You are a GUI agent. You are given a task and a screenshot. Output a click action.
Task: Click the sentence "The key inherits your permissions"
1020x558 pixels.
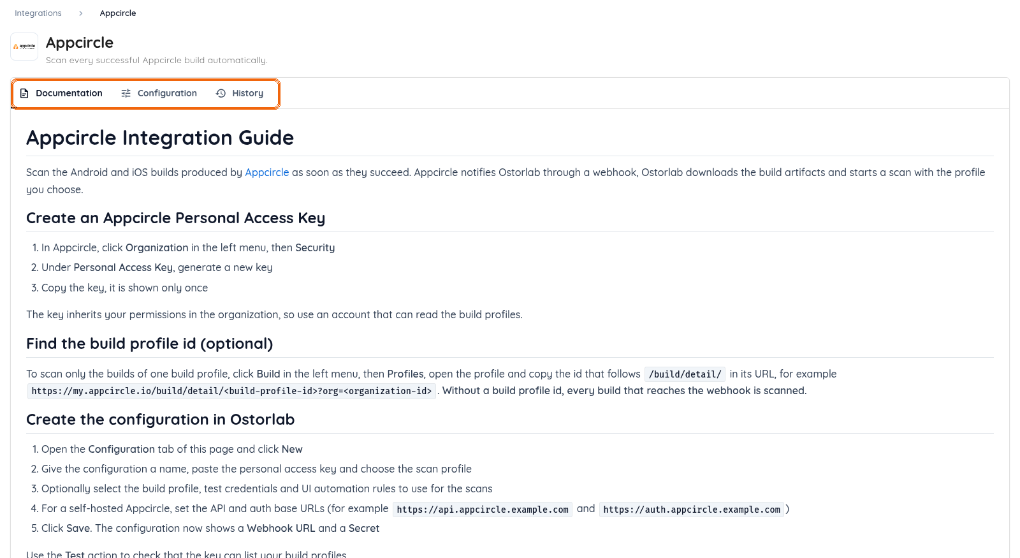point(274,314)
